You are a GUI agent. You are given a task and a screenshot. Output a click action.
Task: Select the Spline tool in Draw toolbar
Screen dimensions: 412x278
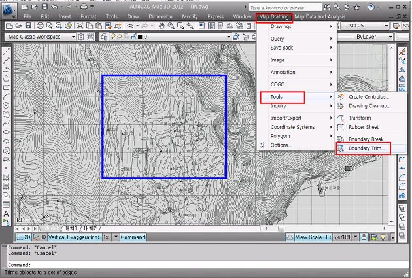6,124
